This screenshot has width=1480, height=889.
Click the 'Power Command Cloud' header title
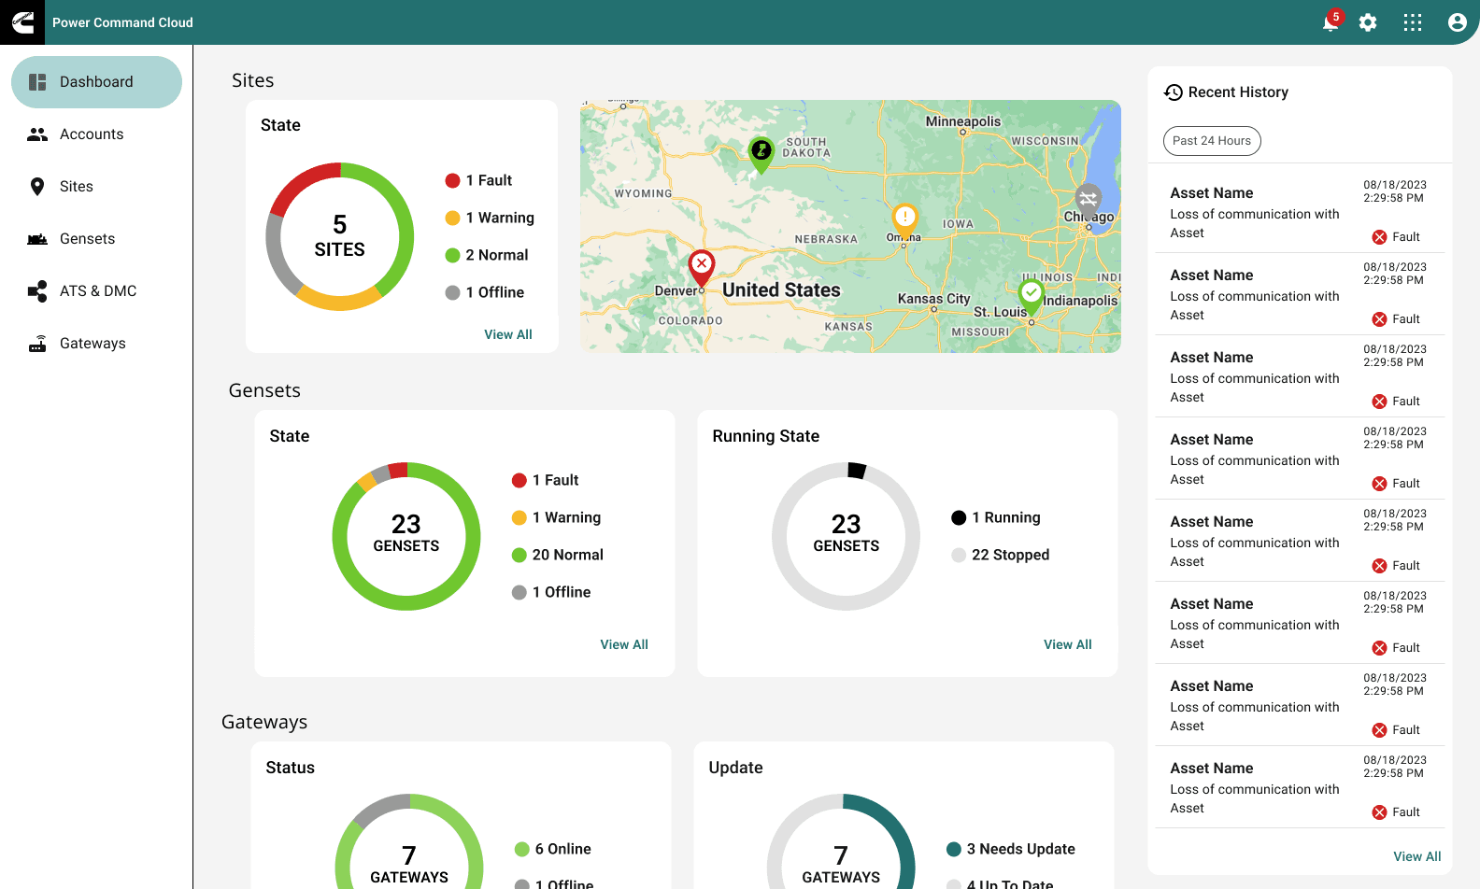pos(122,22)
